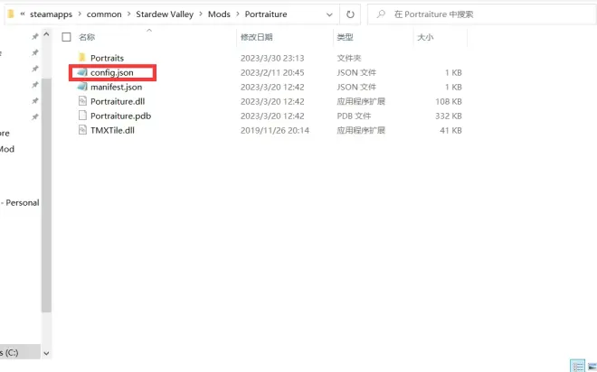
Task: Toggle the select-all checkbox in header
Action: coord(66,38)
